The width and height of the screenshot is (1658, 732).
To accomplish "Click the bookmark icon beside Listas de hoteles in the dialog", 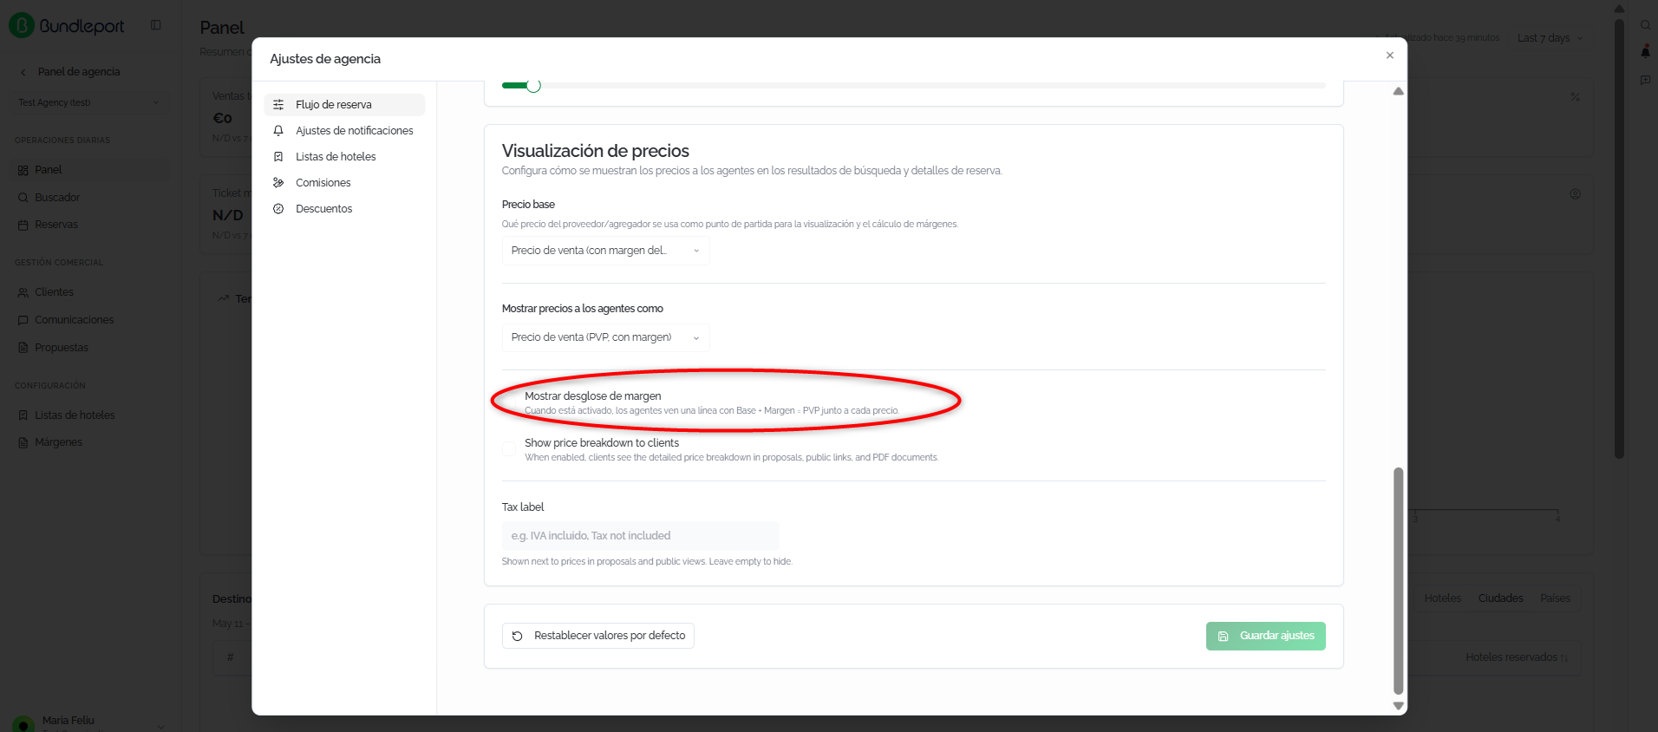I will pos(278,156).
